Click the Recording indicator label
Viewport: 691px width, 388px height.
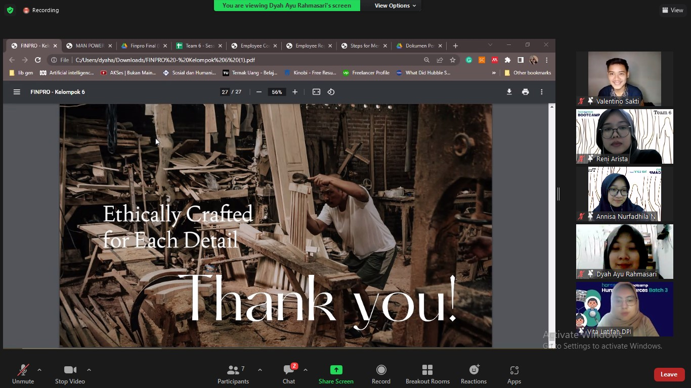coord(45,10)
